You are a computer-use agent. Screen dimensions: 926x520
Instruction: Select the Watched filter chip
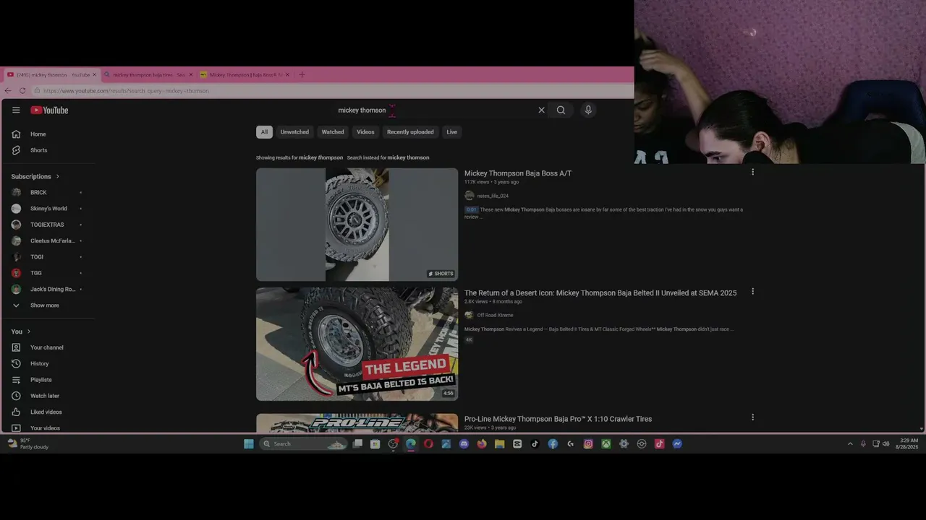[333, 132]
